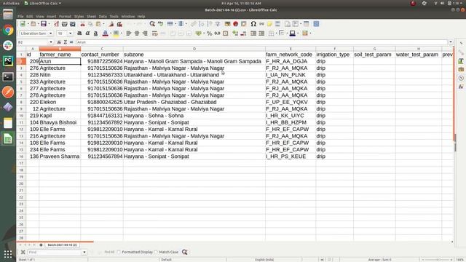Click the Underline formatting icon

tap(95, 33)
